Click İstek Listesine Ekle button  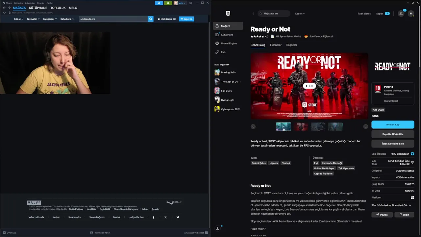393,144
